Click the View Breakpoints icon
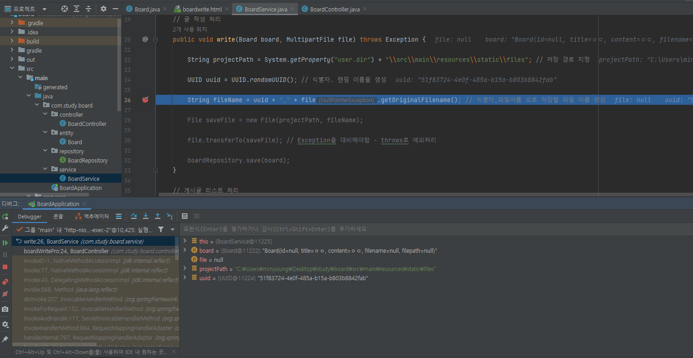 coord(5,282)
